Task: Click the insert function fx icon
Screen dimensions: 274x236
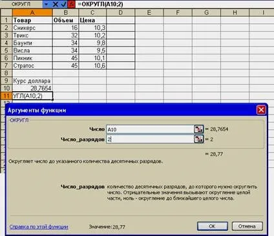Action: click(x=71, y=4)
